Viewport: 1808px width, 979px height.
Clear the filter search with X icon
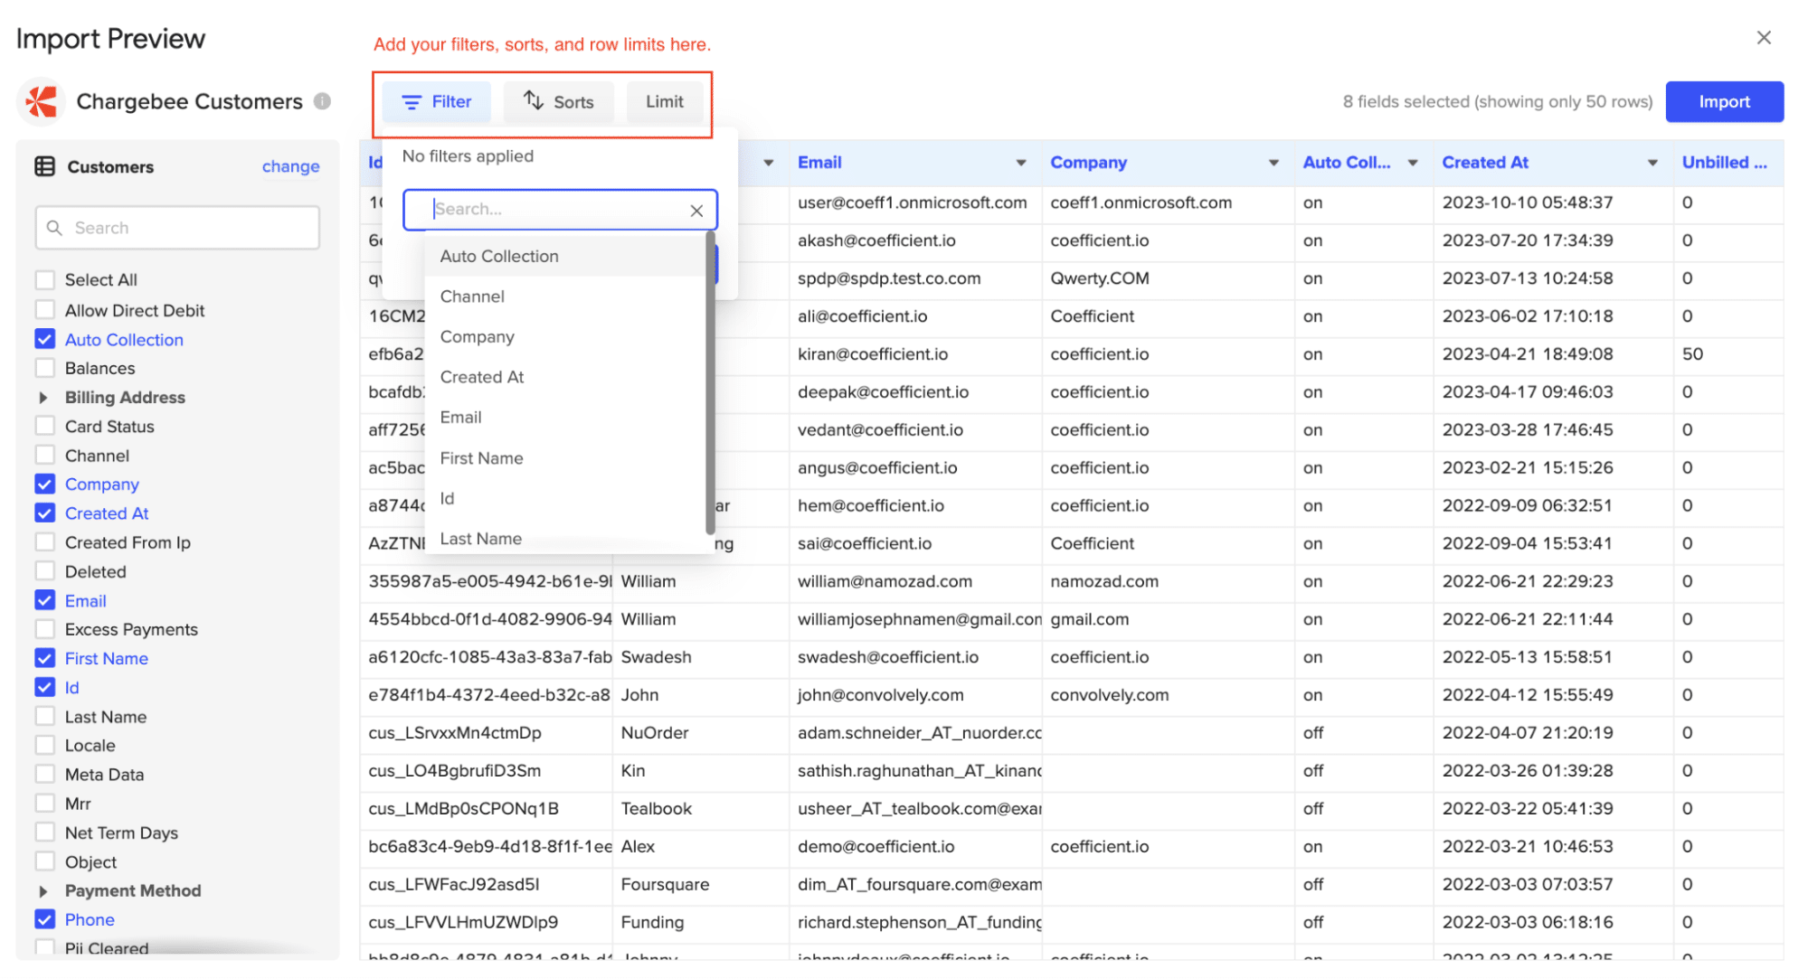pyautogui.click(x=696, y=211)
